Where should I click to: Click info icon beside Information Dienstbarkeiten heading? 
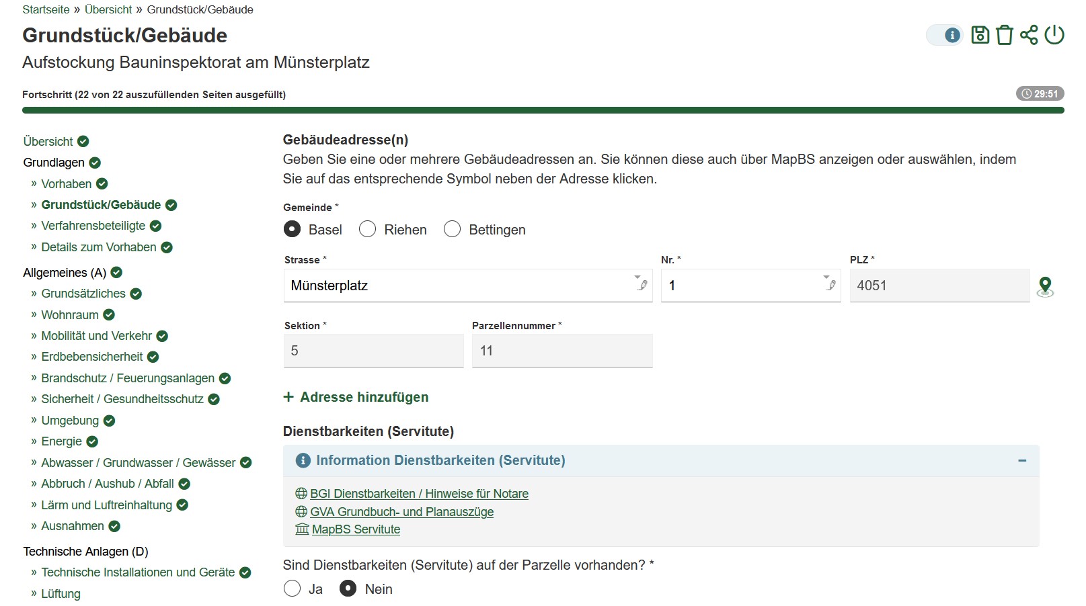tap(303, 460)
